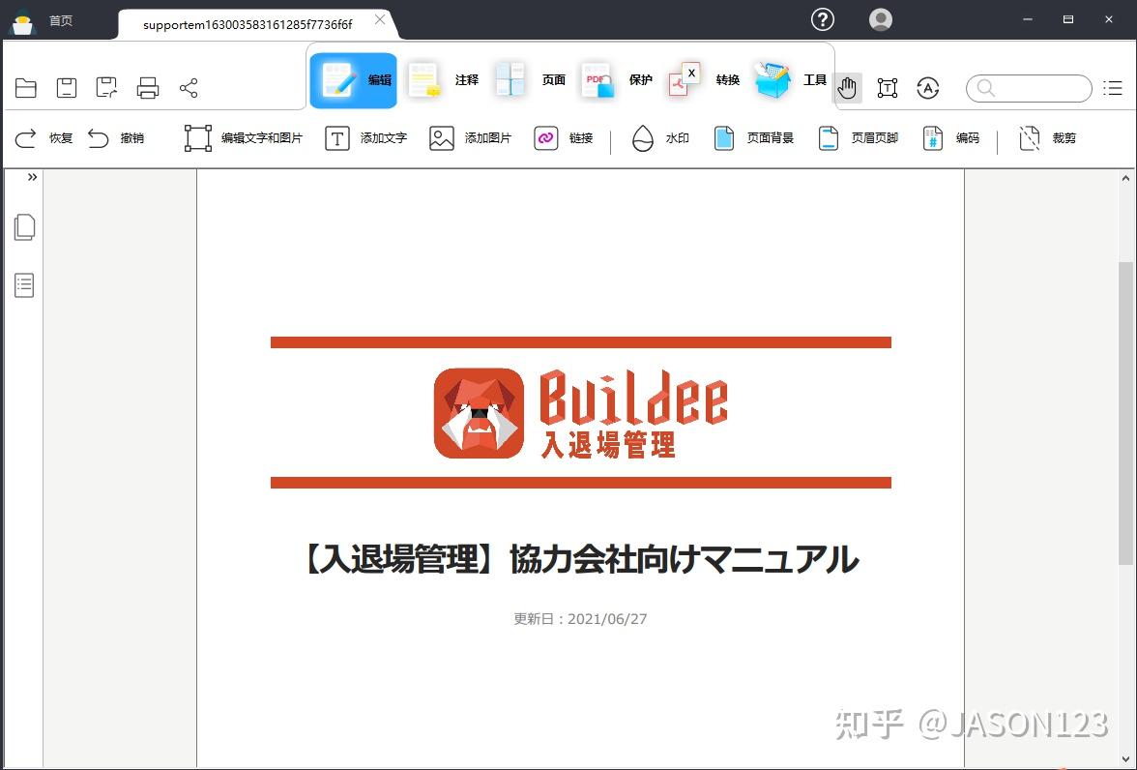Choose the Save As icon
Viewport: 1137px width, 770px height.
[106, 89]
